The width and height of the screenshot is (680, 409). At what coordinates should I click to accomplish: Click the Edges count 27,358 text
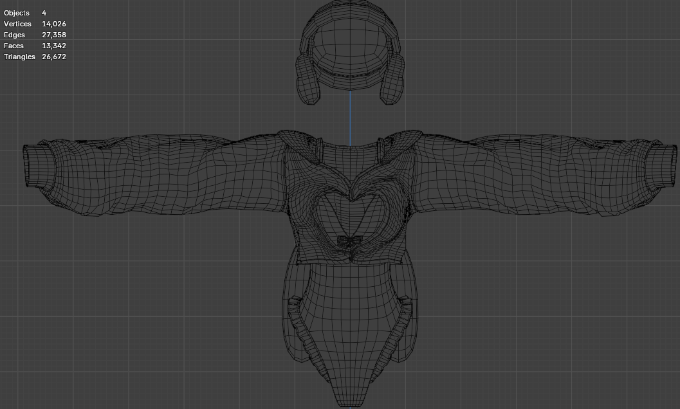click(53, 35)
